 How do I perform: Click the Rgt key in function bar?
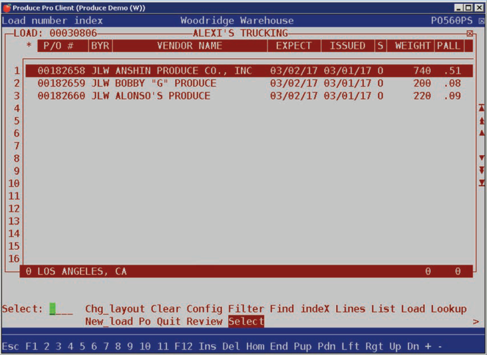coord(374,346)
